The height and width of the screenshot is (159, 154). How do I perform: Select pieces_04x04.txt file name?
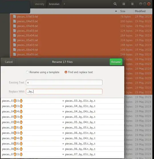[x=27, y=26]
